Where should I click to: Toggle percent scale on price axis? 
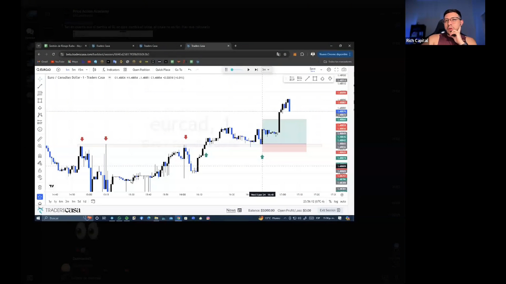pyautogui.click(x=330, y=202)
